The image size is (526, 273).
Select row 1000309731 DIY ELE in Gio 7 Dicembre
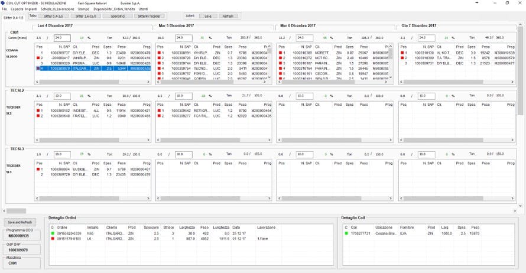[457, 63]
